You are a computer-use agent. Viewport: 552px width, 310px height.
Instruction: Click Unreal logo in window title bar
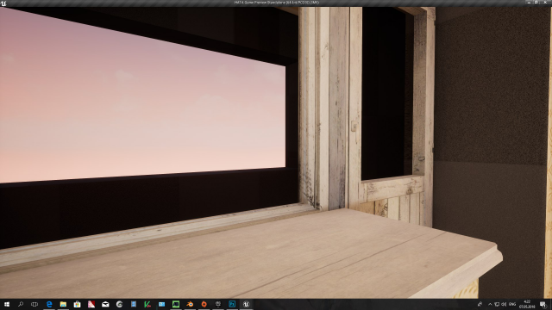click(3, 3)
